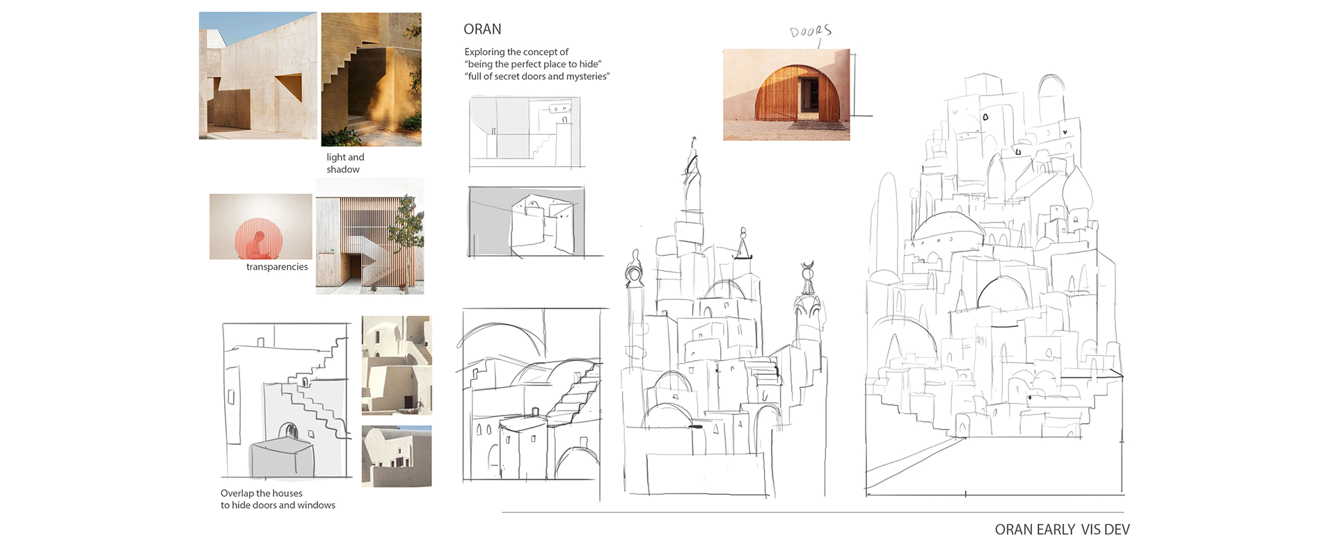Click the upper white stucco houses photo

click(397, 366)
